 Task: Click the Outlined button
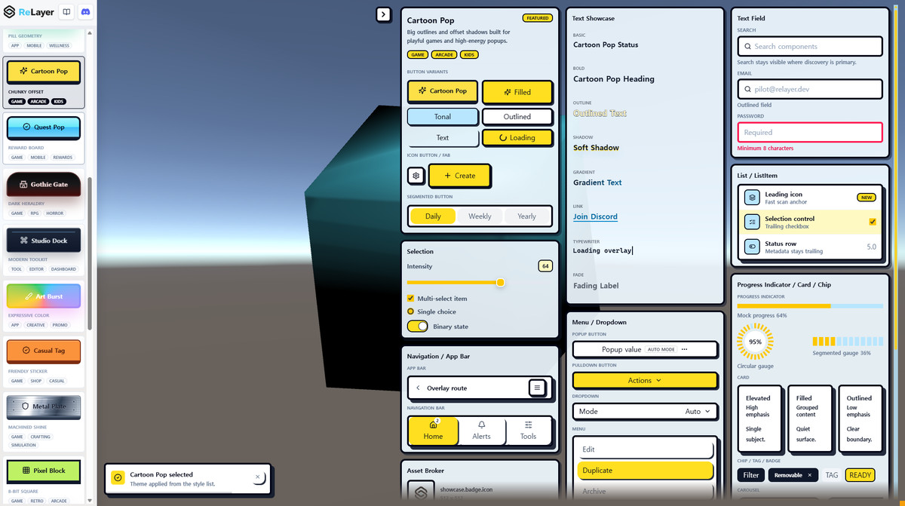tap(517, 116)
